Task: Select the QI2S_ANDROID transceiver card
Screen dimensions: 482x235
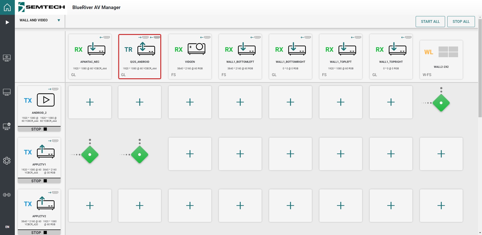Action: (x=139, y=56)
